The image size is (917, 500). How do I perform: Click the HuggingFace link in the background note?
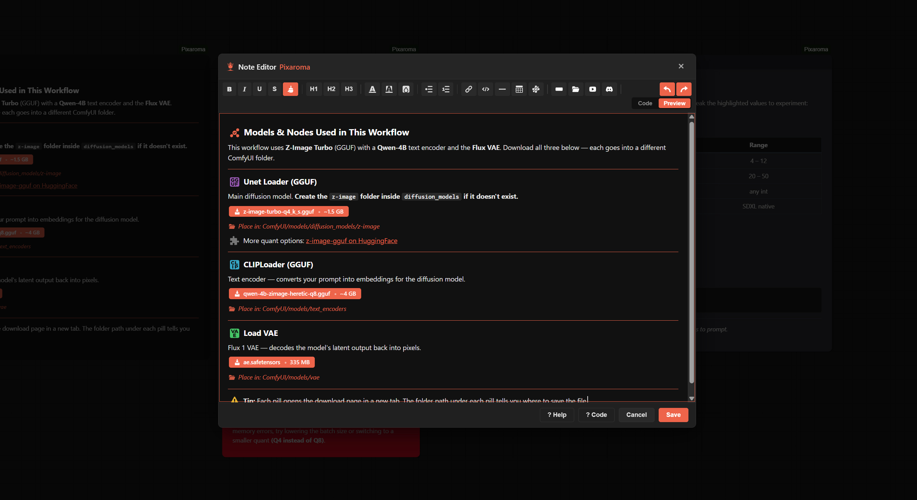tap(38, 185)
